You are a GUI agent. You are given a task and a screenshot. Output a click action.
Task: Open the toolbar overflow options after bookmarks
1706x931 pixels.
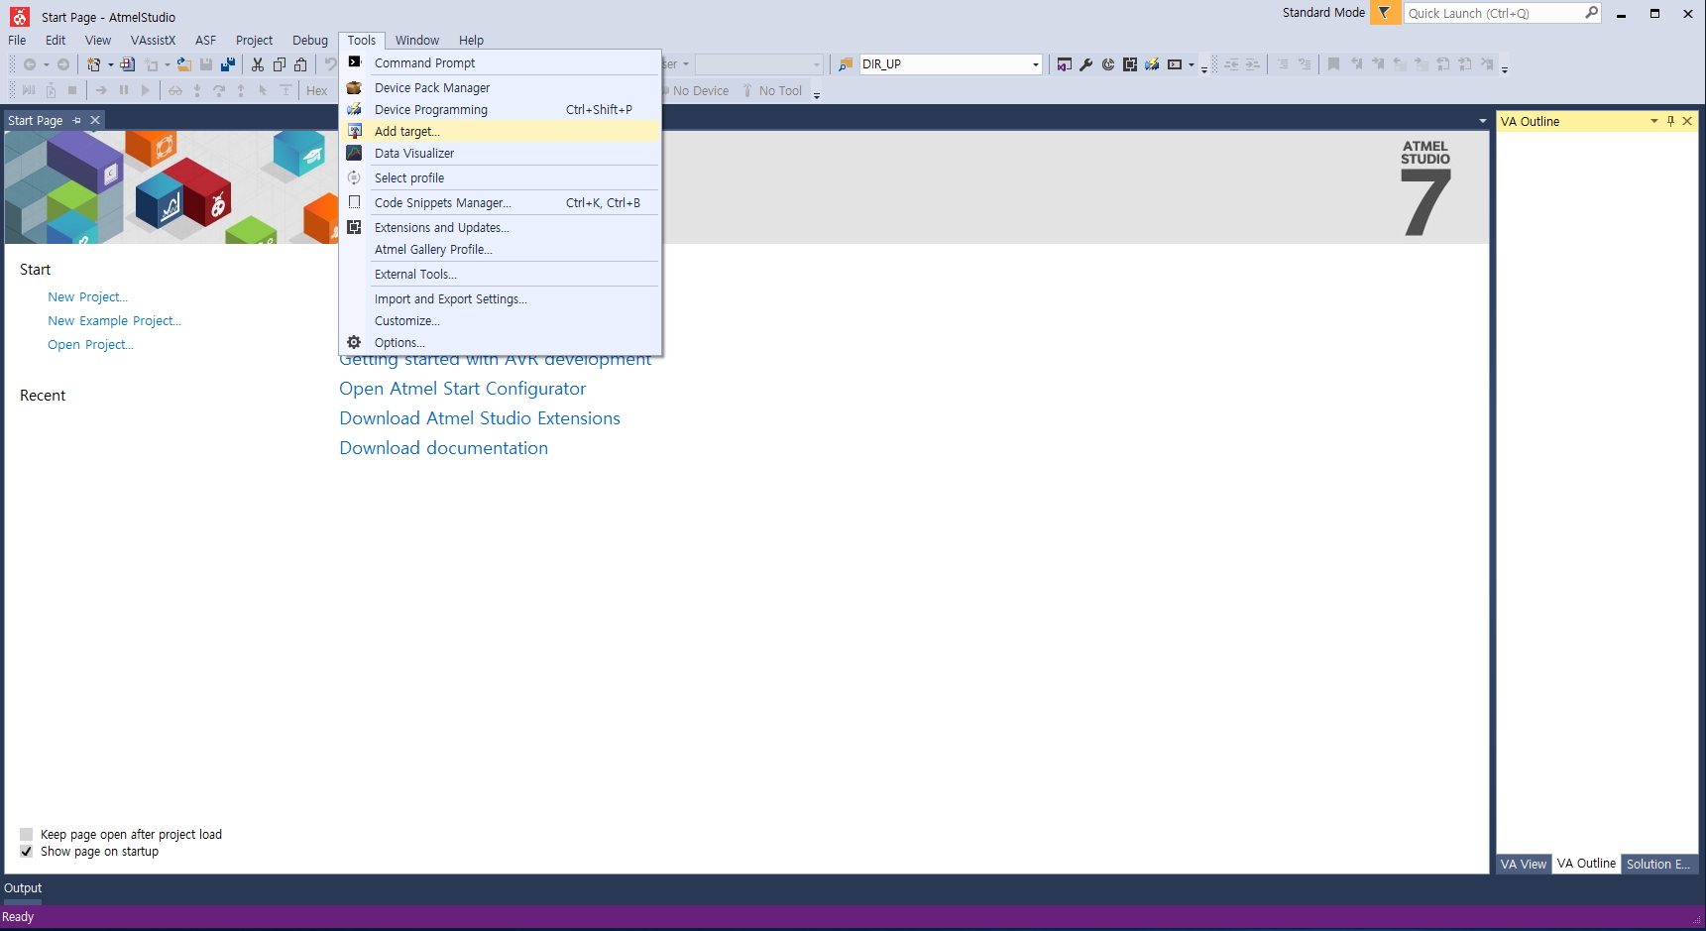1505,68
